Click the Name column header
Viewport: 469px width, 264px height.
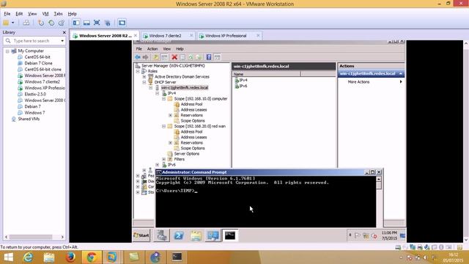266,74
